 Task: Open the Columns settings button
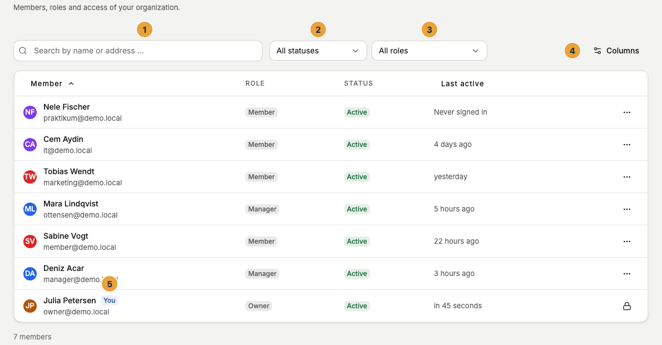point(616,51)
